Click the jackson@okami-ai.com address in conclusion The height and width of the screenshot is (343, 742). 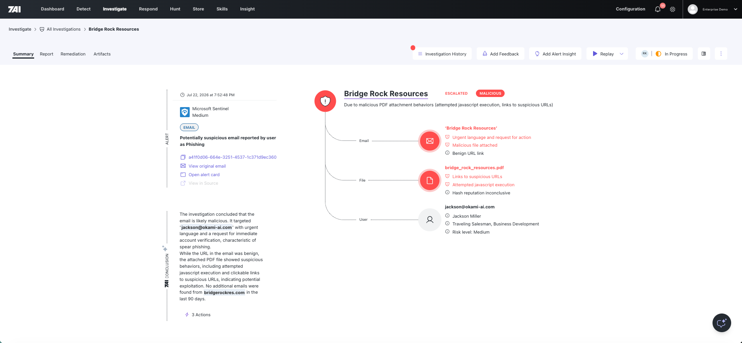pos(206,227)
